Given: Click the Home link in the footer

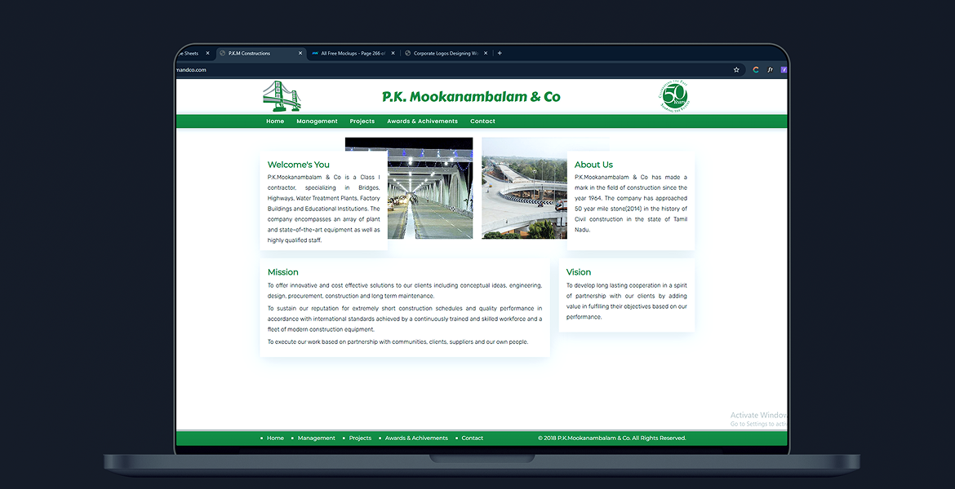Looking at the screenshot, I should pyautogui.click(x=275, y=438).
